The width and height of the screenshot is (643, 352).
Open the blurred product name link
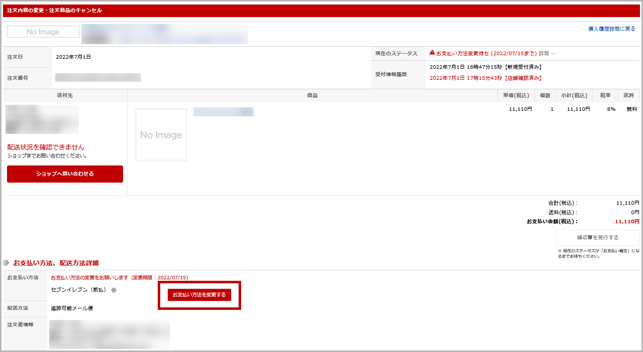(224, 112)
